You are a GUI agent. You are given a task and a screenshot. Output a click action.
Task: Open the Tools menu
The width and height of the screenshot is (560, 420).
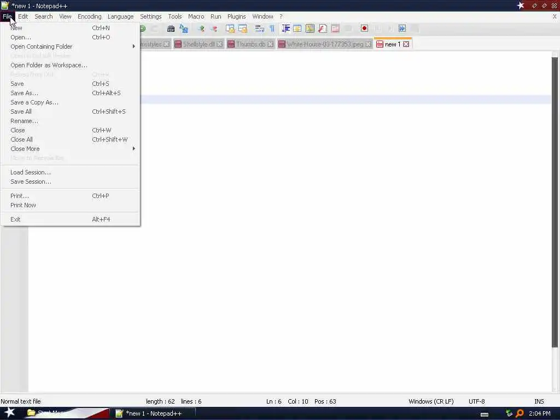click(x=174, y=16)
